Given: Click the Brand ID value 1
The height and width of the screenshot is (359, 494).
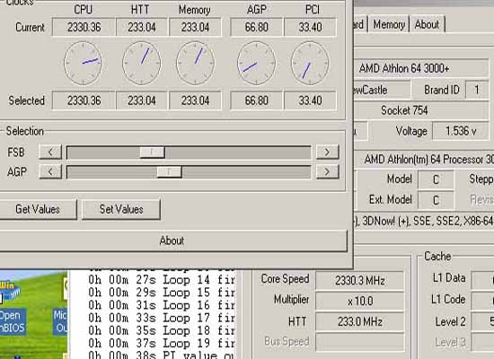Looking at the screenshot, I should click(x=477, y=90).
